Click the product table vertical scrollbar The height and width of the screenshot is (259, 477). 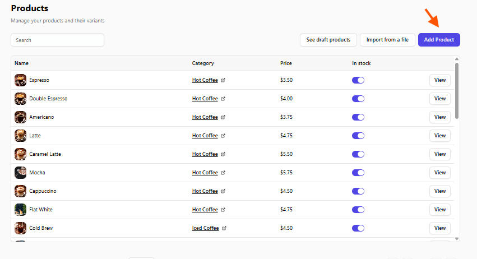457,90
